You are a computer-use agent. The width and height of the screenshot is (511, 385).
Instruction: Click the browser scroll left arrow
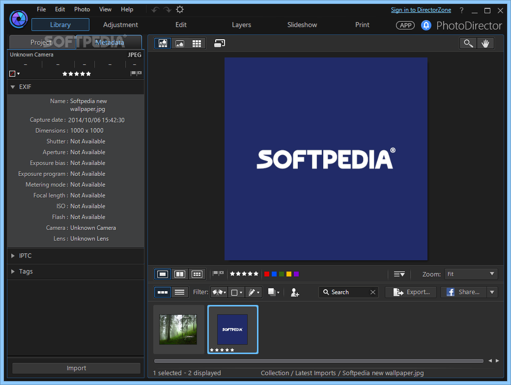coord(490,360)
